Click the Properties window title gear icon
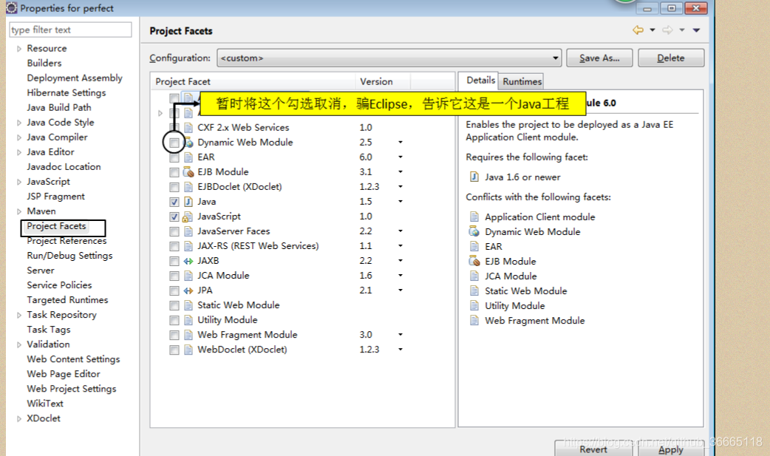The width and height of the screenshot is (770, 456). (11, 8)
